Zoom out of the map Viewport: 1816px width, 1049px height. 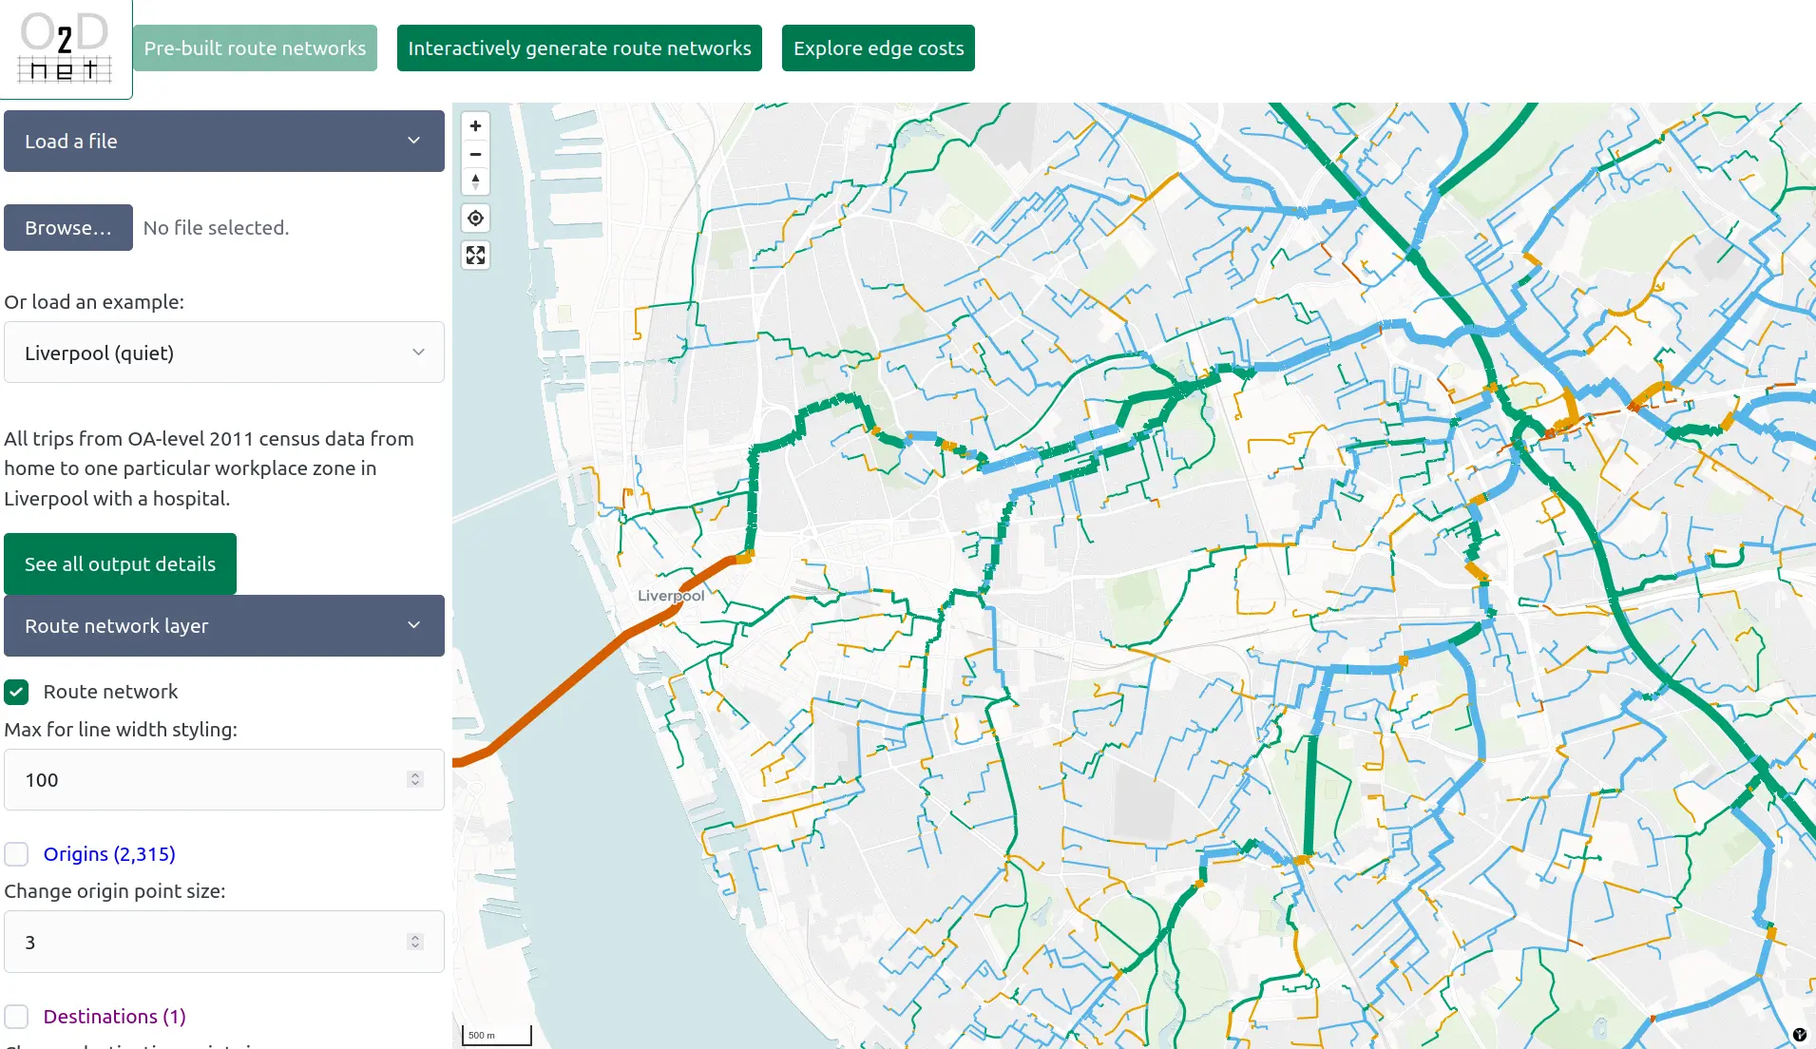(475, 154)
